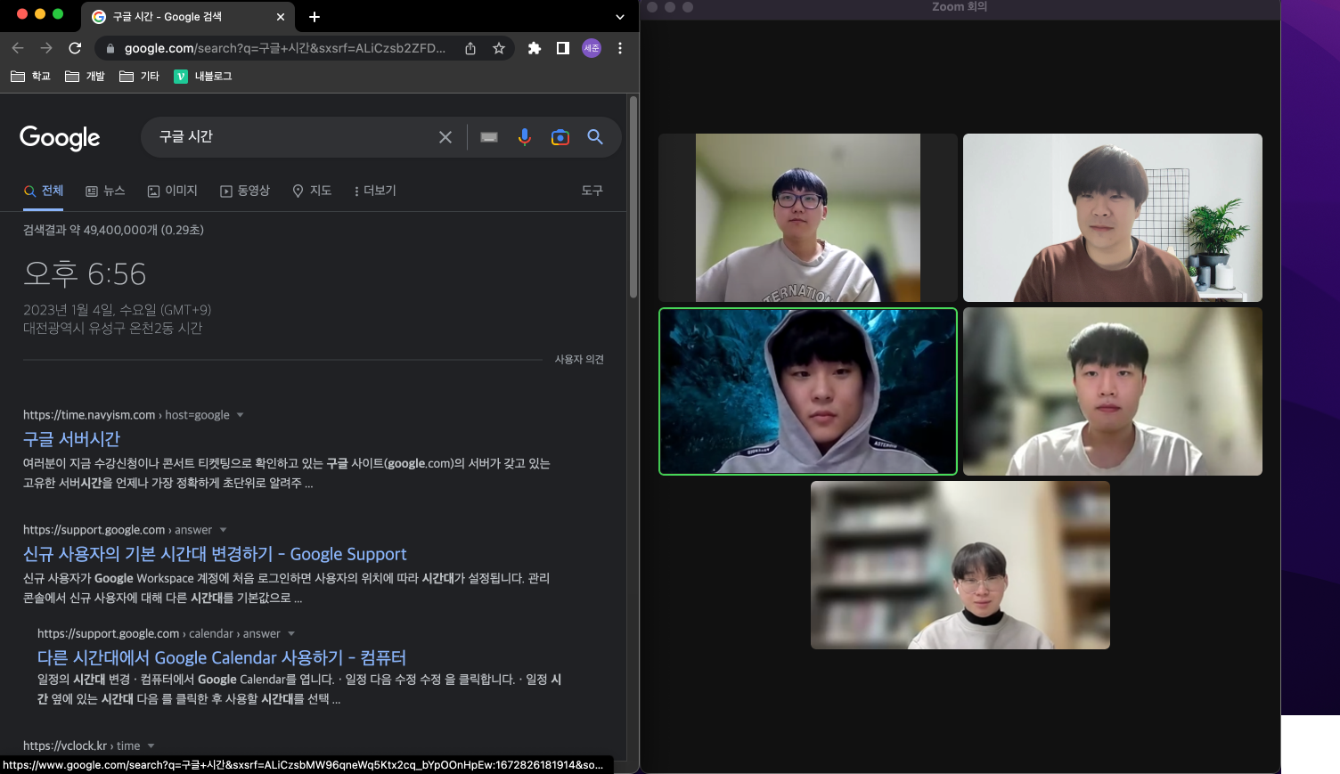
Task: Click the 오후 6:56 time display
Action: 85,274
